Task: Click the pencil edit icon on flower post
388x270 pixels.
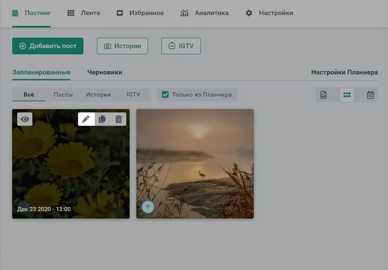Action: point(86,119)
